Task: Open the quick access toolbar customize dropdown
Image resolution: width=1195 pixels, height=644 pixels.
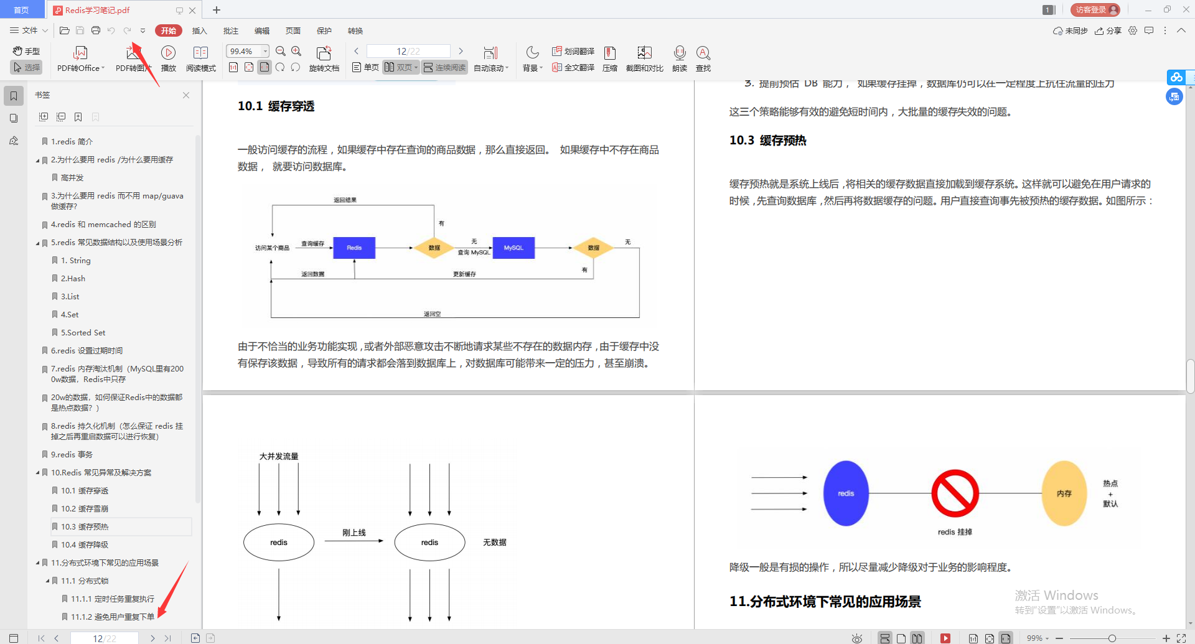Action: click(143, 30)
